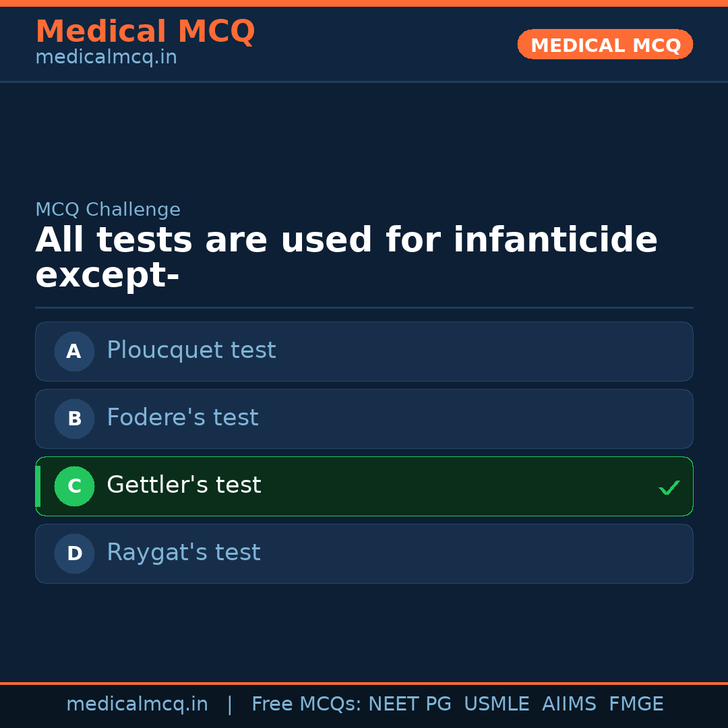Click the letter B circle icon
This screenshot has width=728, height=728.
74,419
